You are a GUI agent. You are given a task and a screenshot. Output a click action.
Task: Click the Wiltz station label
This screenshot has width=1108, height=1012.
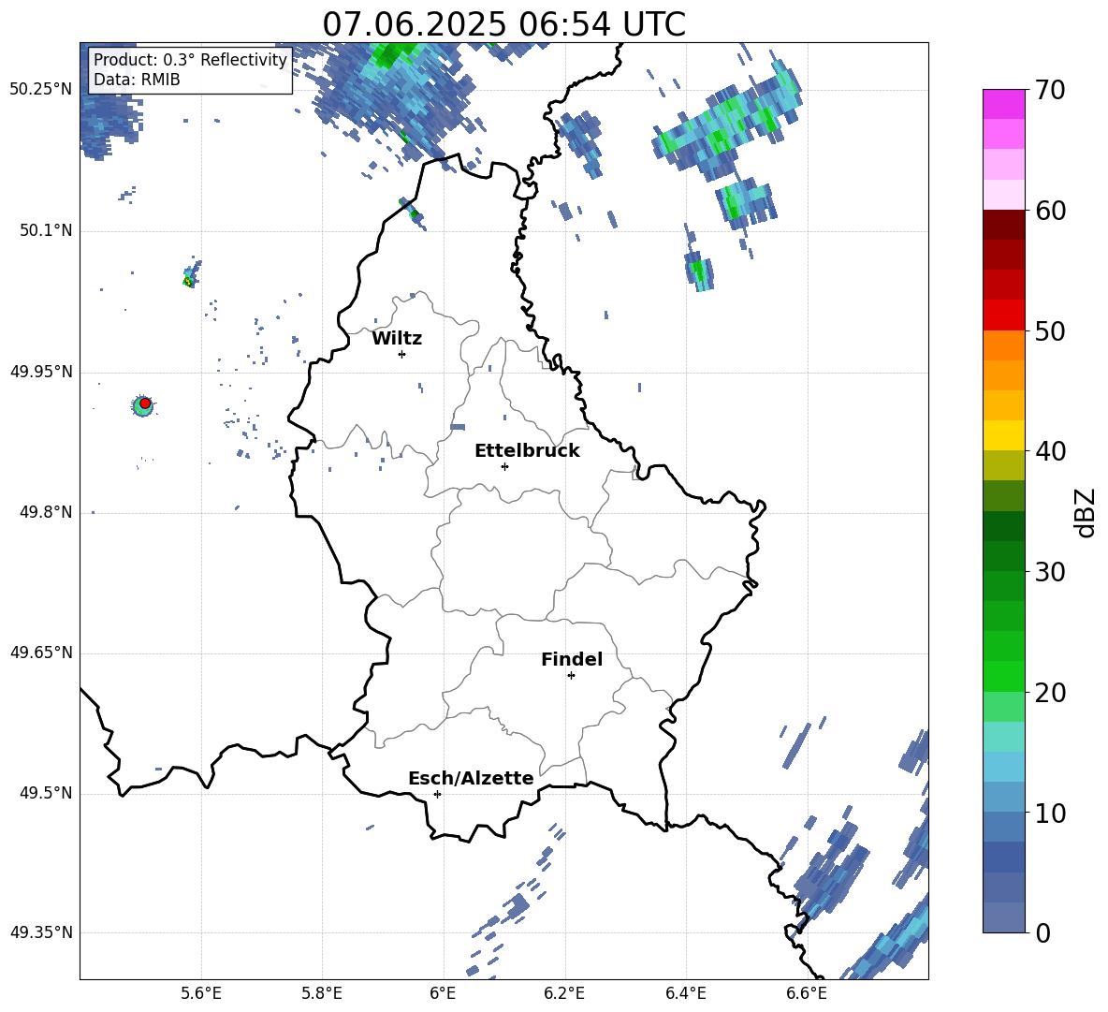coord(397,339)
